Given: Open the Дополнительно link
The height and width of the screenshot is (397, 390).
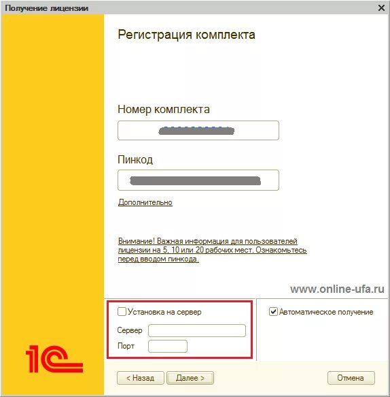Looking at the screenshot, I should click(x=145, y=202).
